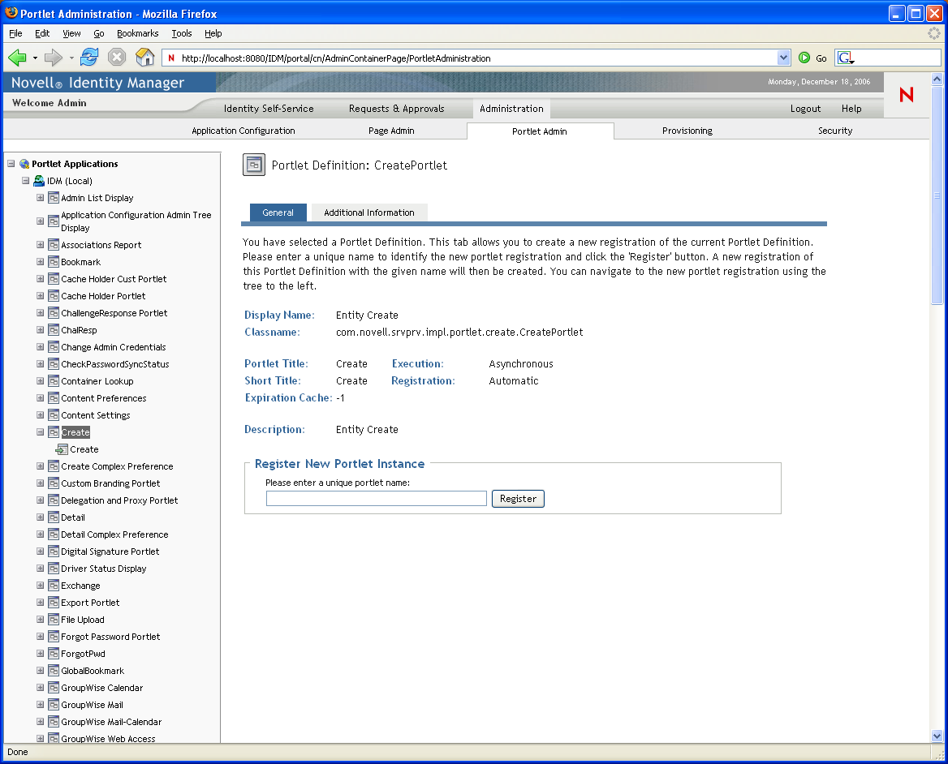Click the Home icon in toolbar
948x764 pixels.
[x=144, y=58]
